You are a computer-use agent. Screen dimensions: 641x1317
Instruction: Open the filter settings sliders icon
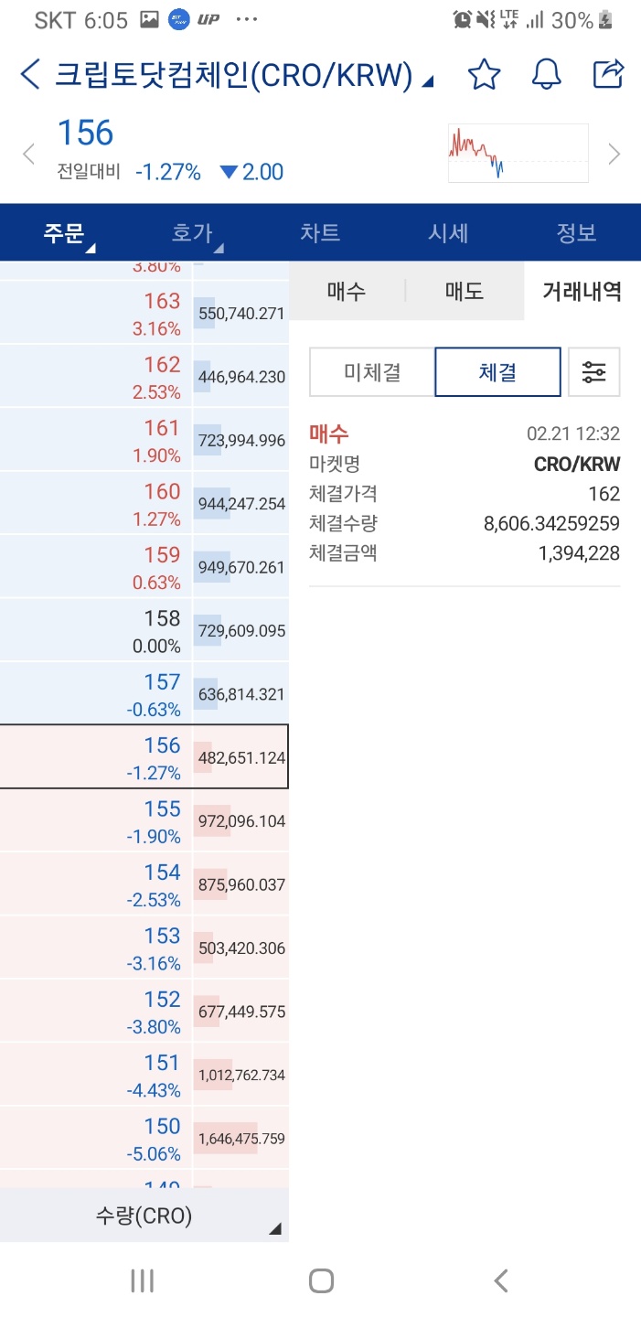point(593,372)
